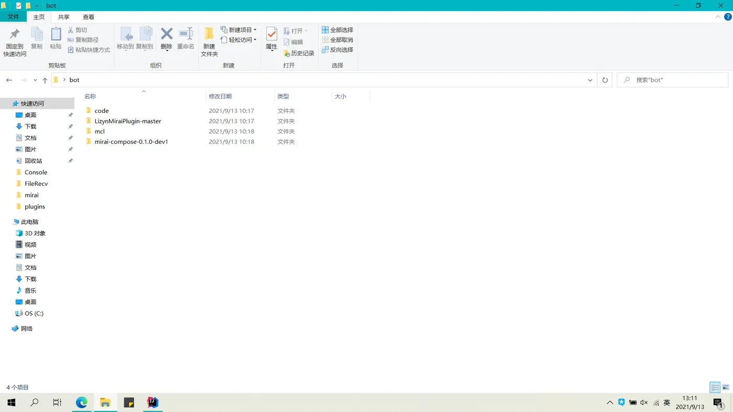Click the red X 删除 icon
Viewport: 733px width, 412px height.
[166, 34]
